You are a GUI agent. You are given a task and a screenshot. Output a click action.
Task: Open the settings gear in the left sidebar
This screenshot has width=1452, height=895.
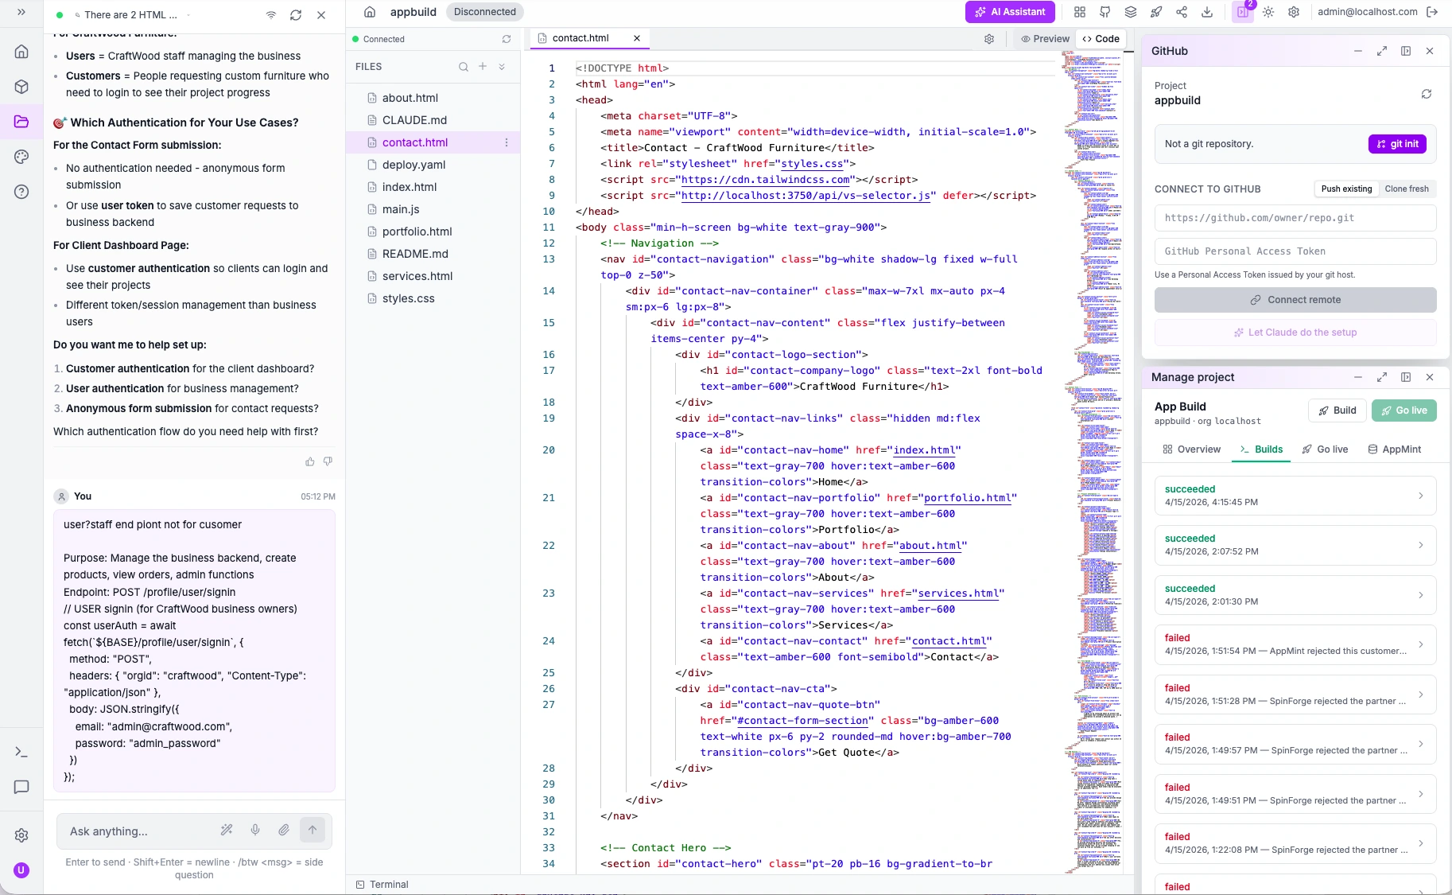click(21, 835)
